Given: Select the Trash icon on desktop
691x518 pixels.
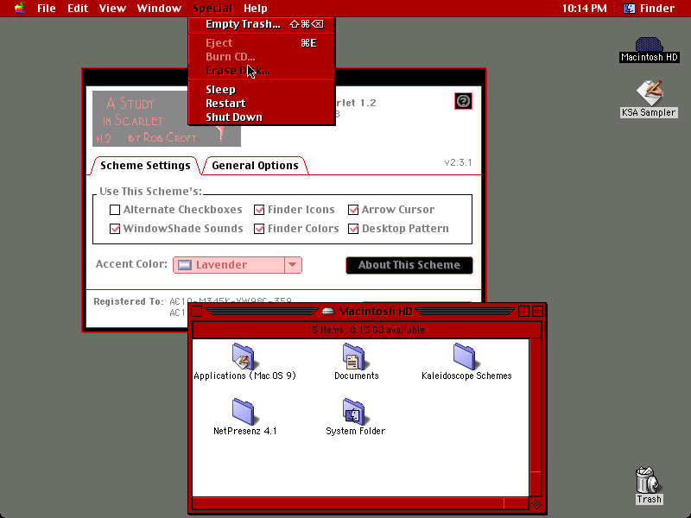Looking at the screenshot, I should 649,486.
